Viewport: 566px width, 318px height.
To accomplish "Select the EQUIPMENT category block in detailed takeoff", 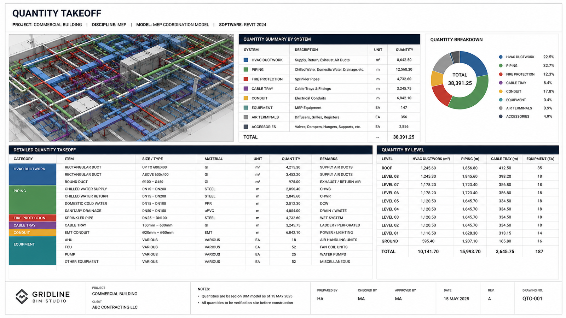I will 33,251.
